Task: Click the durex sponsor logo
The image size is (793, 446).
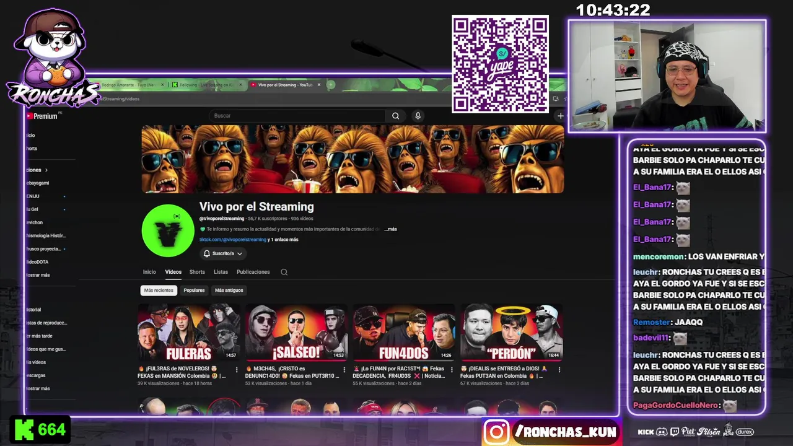Action: (745, 432)
